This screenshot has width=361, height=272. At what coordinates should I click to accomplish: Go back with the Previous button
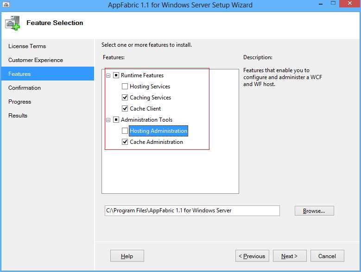(x=252, y=256)
